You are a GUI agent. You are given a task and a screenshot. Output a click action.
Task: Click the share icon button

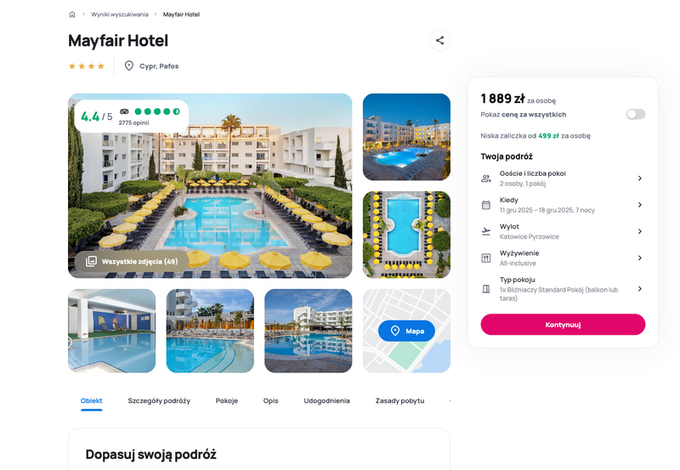[x=439, y=40]
